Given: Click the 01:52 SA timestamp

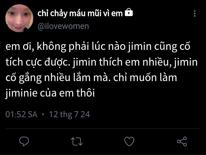Looking at the screenshot, I should pyautogui.click(x=21, y=115).
